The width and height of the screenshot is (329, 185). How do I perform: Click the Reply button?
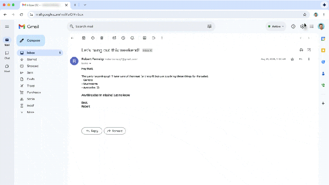coord(92,131)
